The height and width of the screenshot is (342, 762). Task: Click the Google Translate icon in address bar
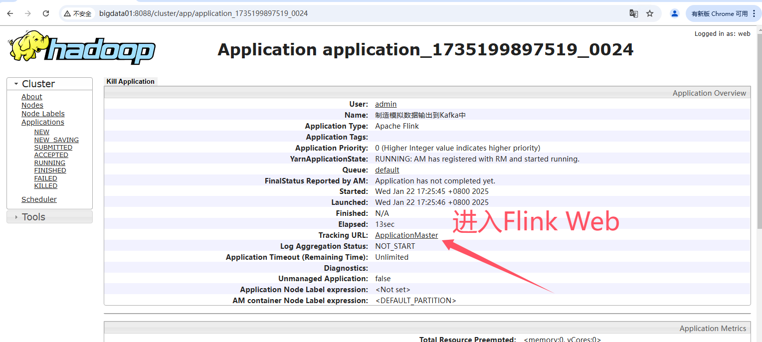click(x=633, y=13)
